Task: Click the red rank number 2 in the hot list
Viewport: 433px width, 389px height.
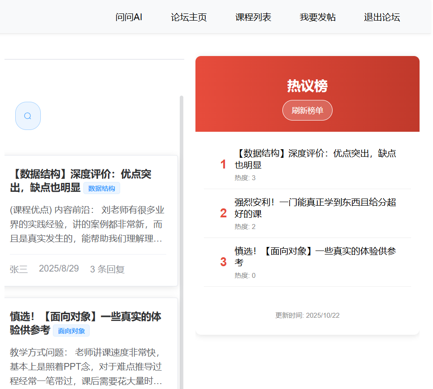Action: point(223,213)
